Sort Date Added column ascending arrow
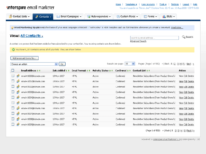The width and height of the screenshot is (206, 154). 67,71
